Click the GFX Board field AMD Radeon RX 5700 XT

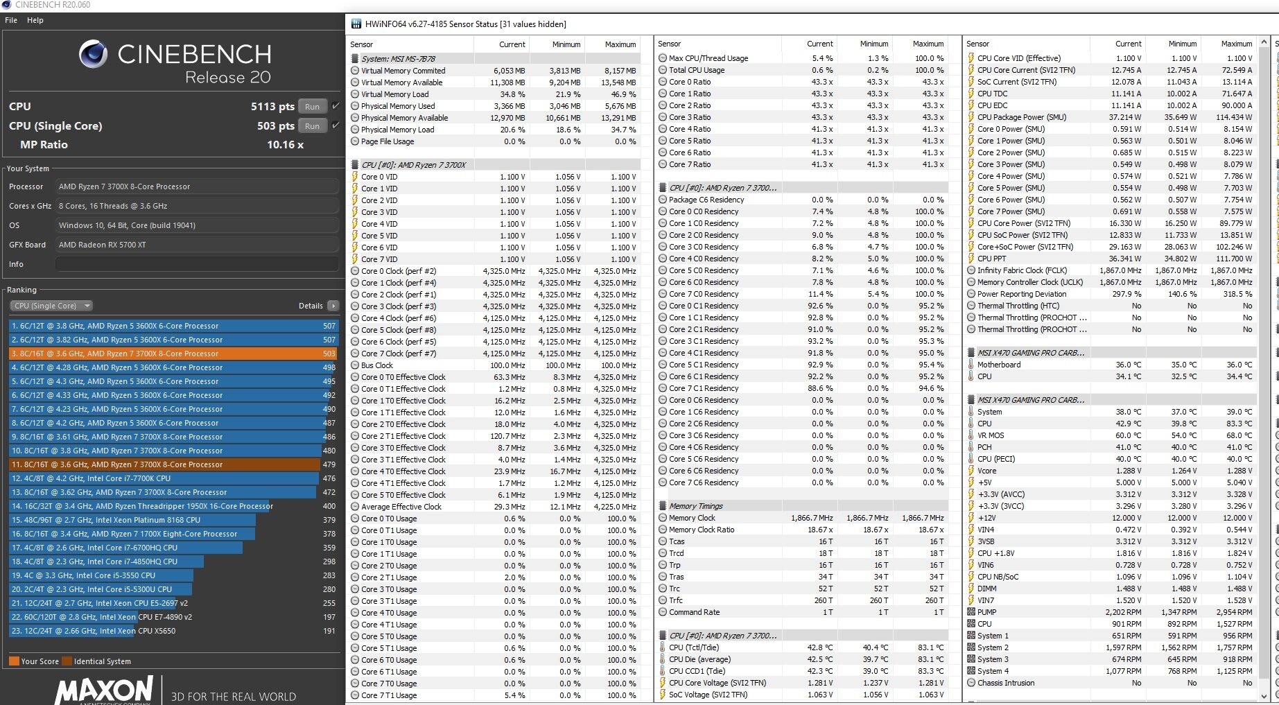coord(197,245)
